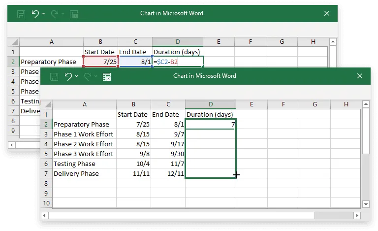The image size is (378, 231).
Task: Click 'Testing Phase' cell in front sheet
Action: click(x=84, y=164)
